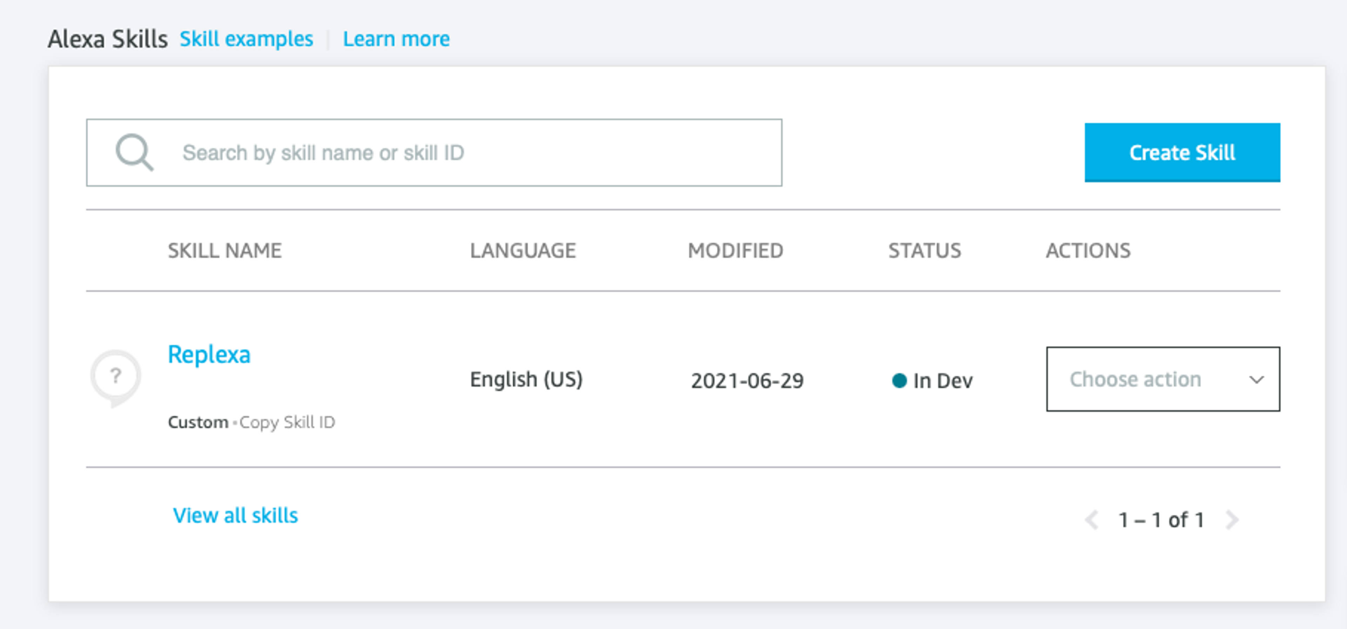1347x629 pixels.
Task: Click the teal In Dev status dot
Action: click(899, 380)
